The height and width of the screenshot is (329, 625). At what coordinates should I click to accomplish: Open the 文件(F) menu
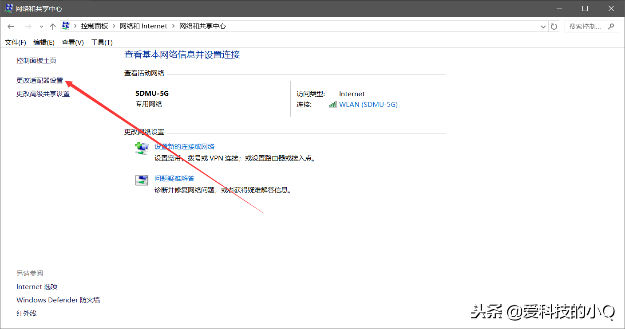(x=16, y=43)
